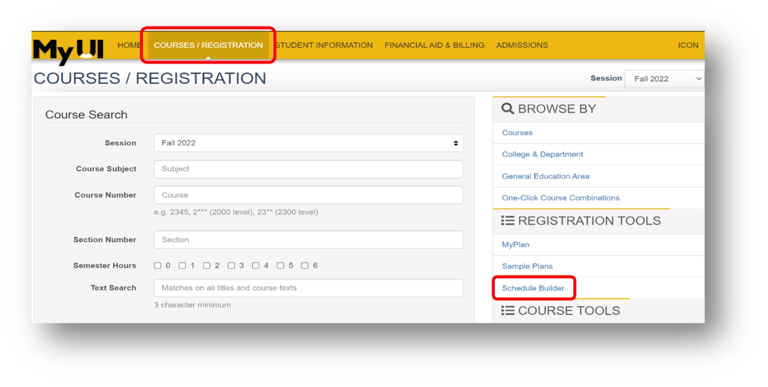Expand the top-right Session Fall 2022 selector
The height and width of the screenshot is (387, 768).
(x=664, y=79)
